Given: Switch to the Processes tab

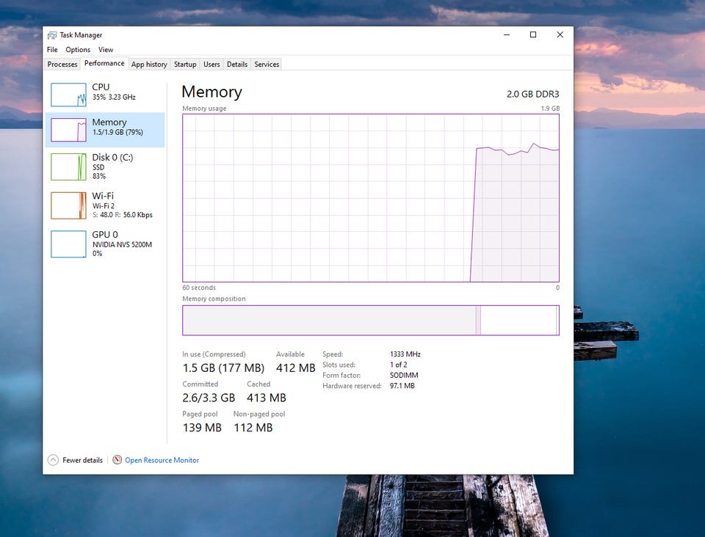Looking at the screenshot, I should click(x=62, y=65).
